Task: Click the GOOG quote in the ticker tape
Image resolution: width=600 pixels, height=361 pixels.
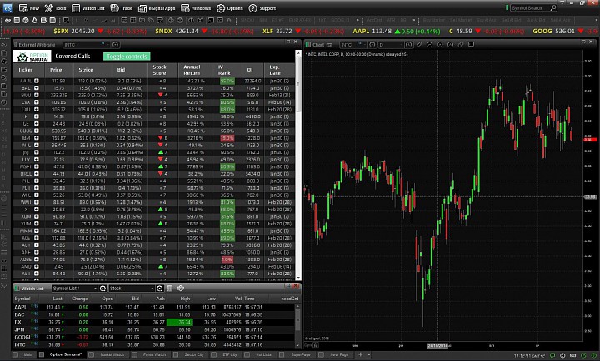Action: click(x=566, y=31)
